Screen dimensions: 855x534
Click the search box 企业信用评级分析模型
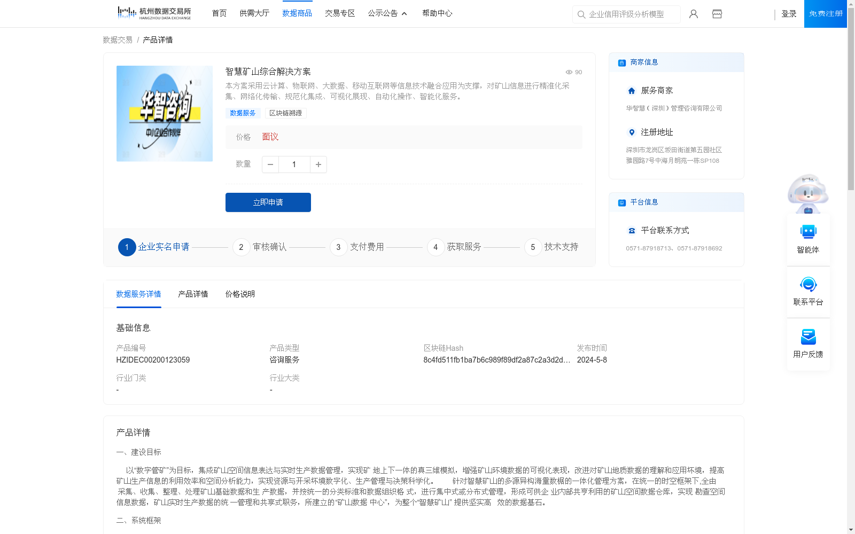(x=626, y=14)
